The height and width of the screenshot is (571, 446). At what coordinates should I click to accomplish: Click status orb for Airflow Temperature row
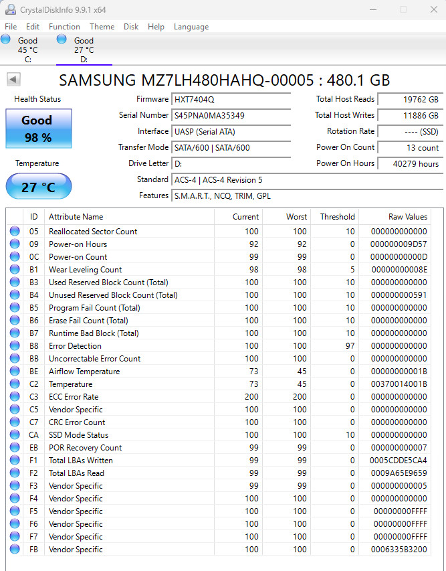point(15,372)
